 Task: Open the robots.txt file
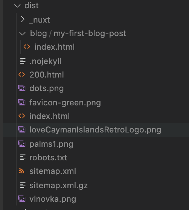(48, 158)
